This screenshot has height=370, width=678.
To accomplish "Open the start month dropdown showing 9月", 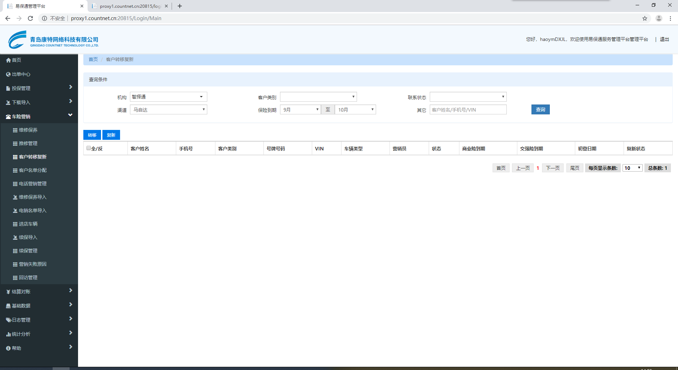I will point(301,110).
